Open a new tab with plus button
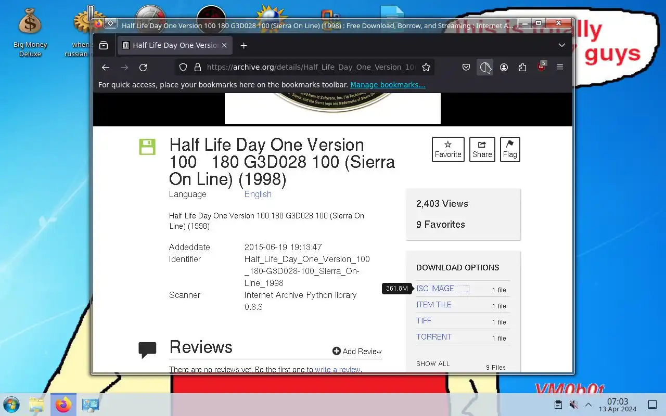 (x=244, y=45)
